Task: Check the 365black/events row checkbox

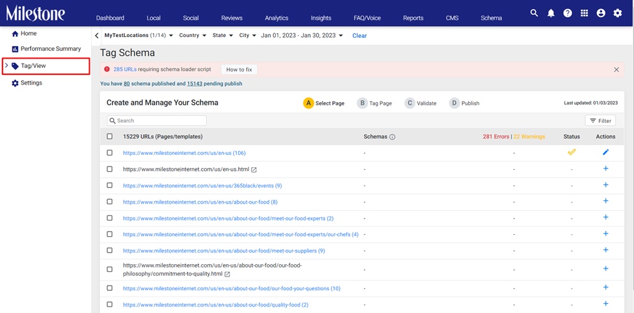Action: 110,185
